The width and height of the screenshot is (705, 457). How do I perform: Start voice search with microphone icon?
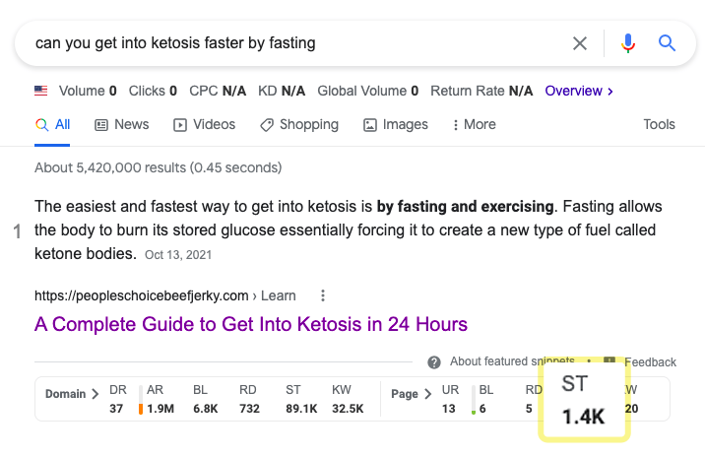click(628, 43)
